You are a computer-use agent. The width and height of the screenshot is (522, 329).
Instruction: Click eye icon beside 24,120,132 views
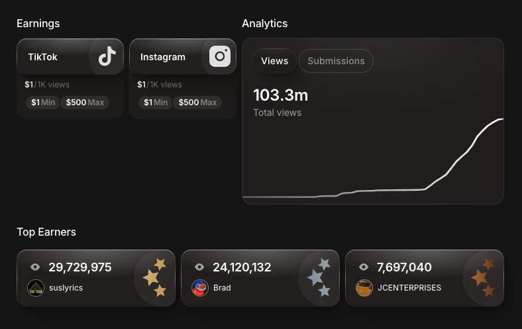coord(199,267)
